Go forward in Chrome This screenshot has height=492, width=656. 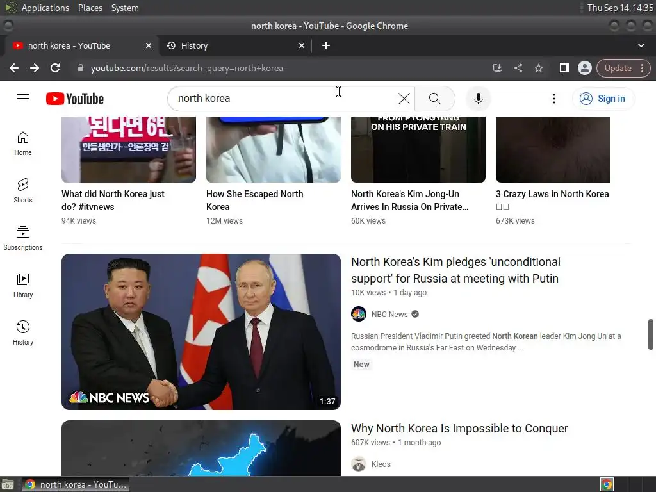click(35, 68)
